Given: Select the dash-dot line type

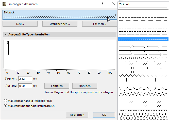Looking at the screenshot, I should coord(143,23).
